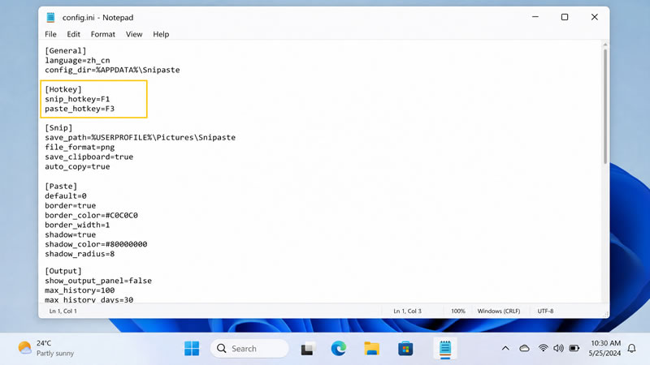Launch Microsoft Edge from the taskbar
The width and height of the screenshot is (650, 365).
point(339,349)
